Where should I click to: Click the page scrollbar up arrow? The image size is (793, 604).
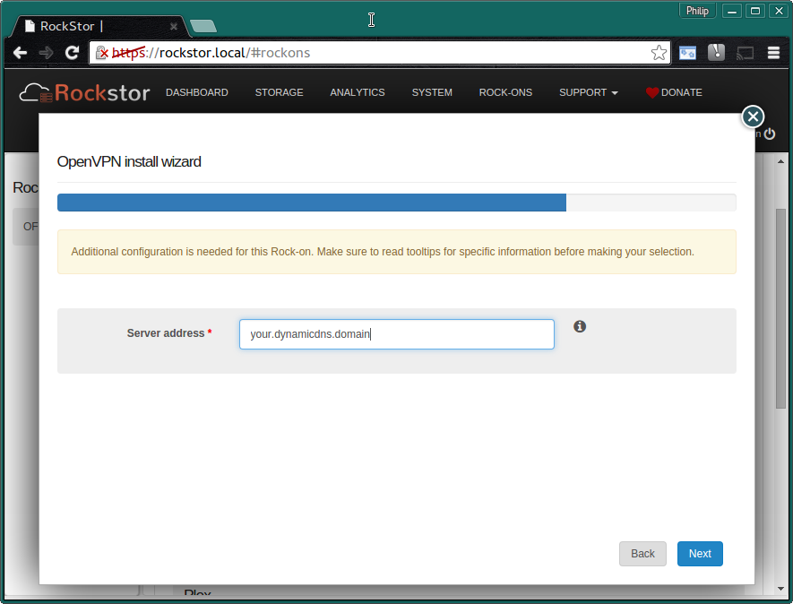[x=780, y=161]
